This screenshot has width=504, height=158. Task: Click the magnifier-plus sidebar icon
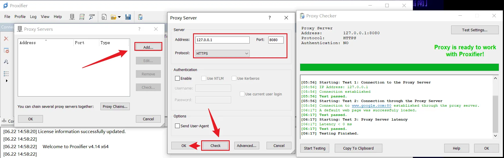[6, 62]
